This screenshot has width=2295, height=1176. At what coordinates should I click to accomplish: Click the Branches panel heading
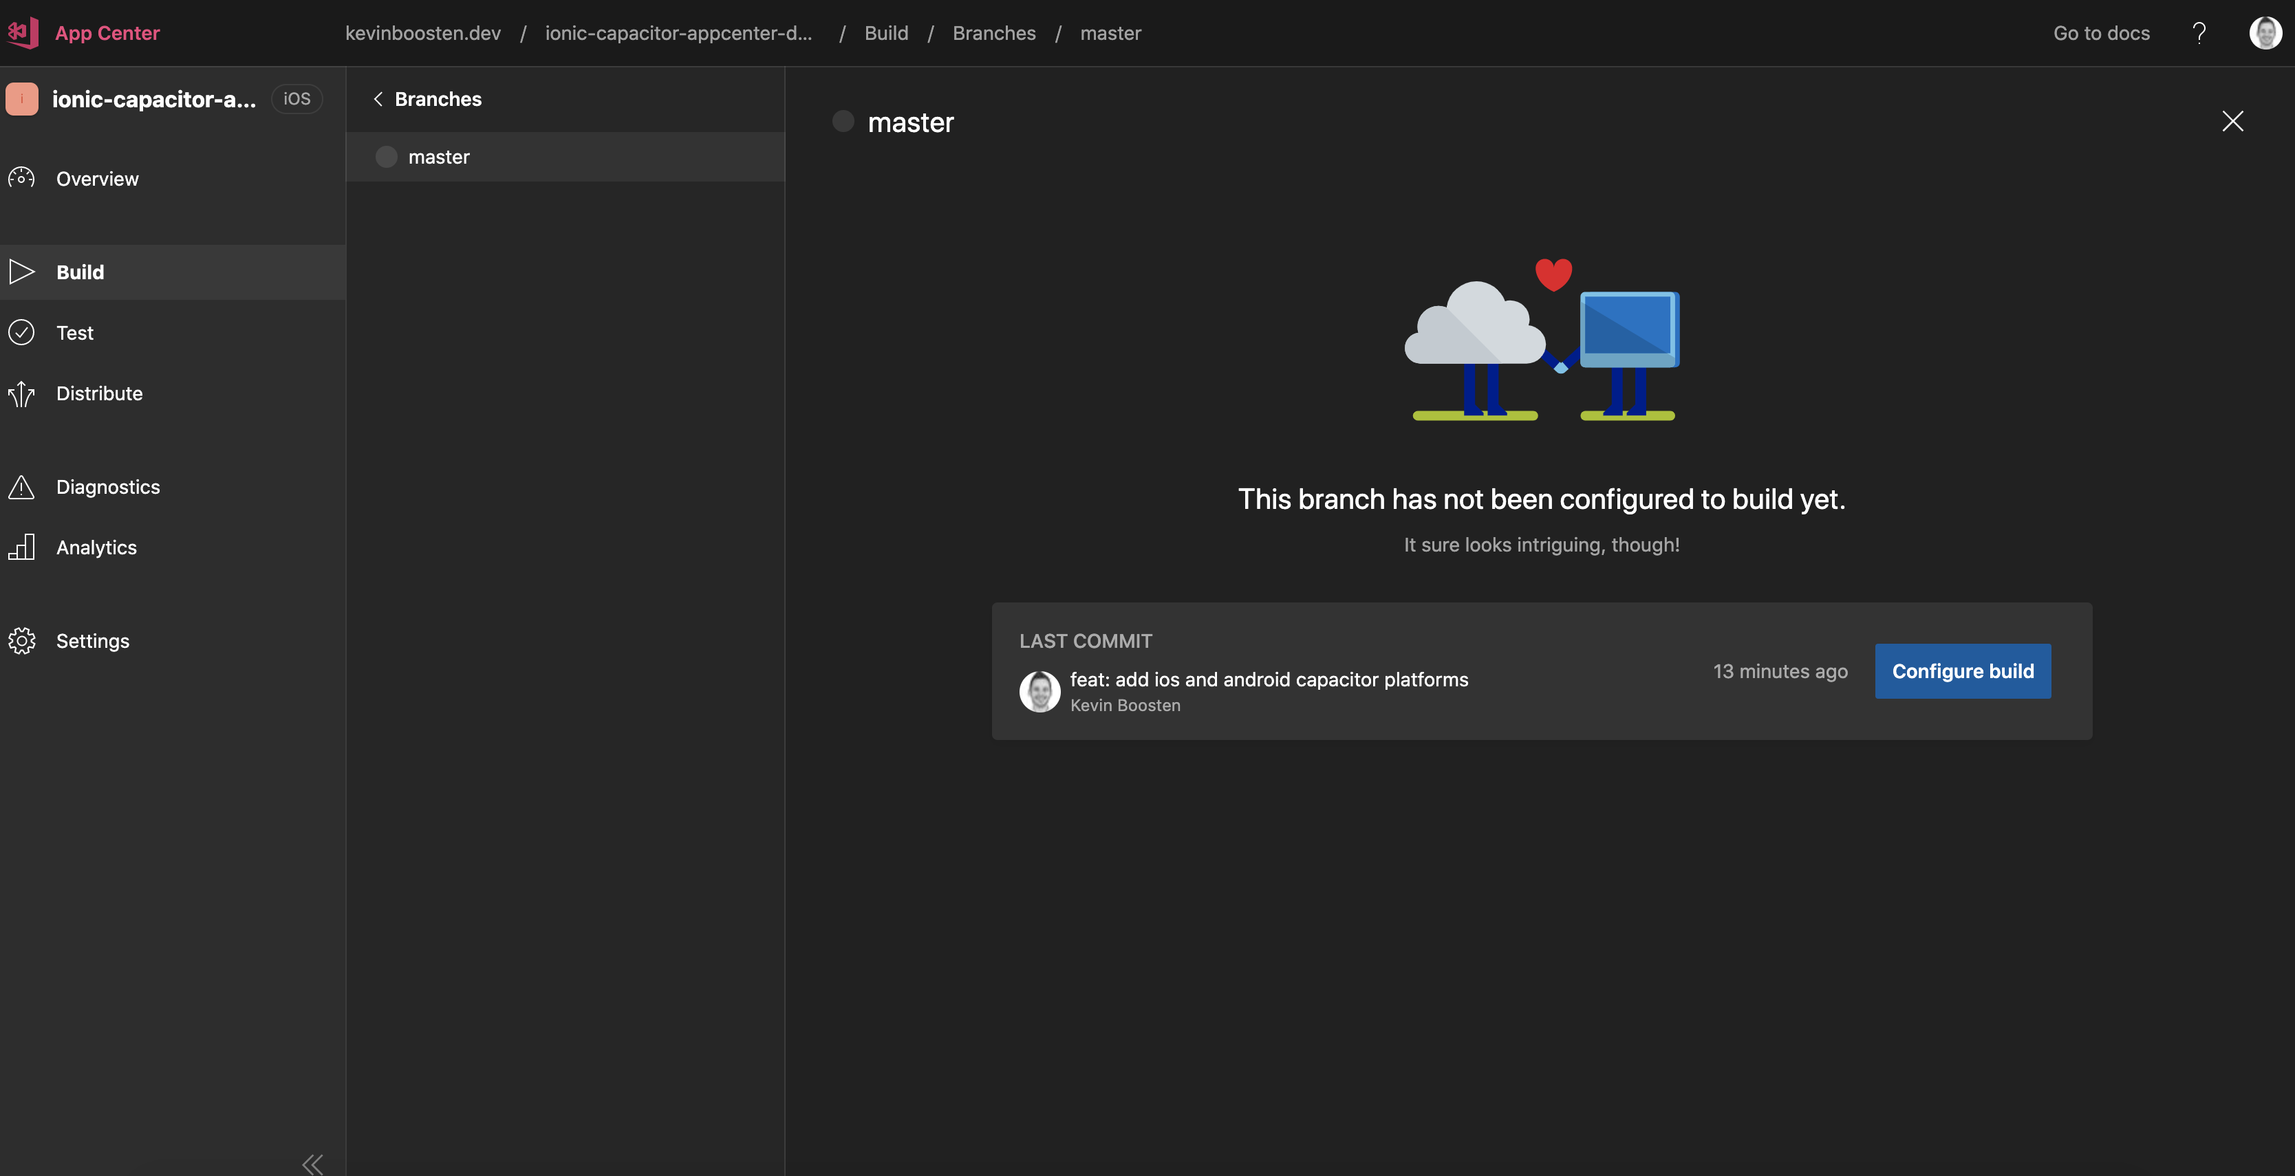point(438,99)
